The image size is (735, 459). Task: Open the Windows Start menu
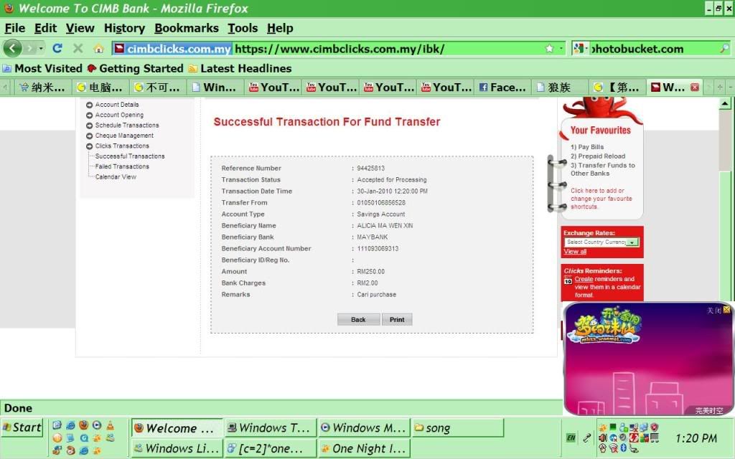tap(22, 427)
